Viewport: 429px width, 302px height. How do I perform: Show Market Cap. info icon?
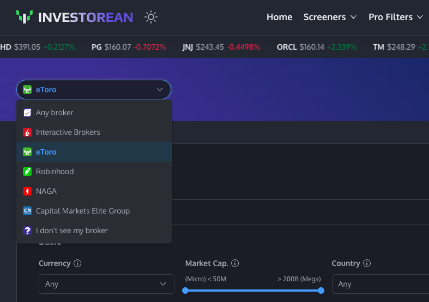click(x=235, y=263)
